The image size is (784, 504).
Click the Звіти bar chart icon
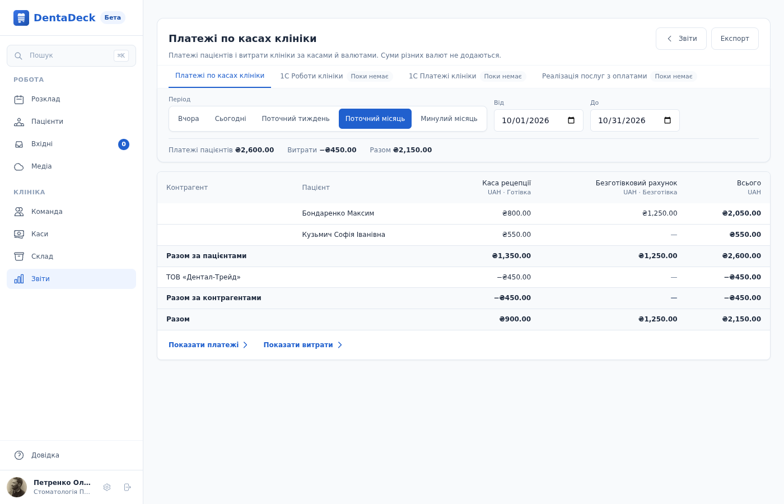pos(19,279)
